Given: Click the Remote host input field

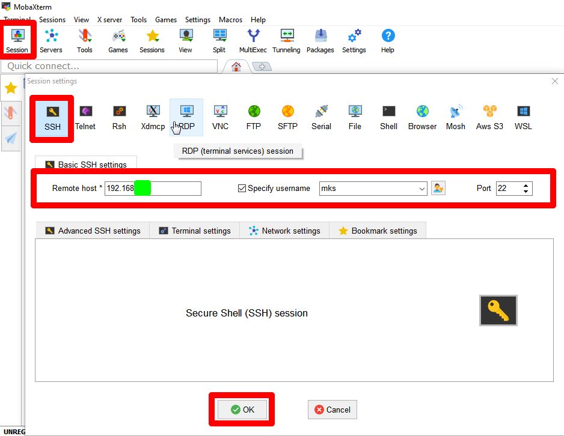Looking at the screenshot, I should click(153, 189).
